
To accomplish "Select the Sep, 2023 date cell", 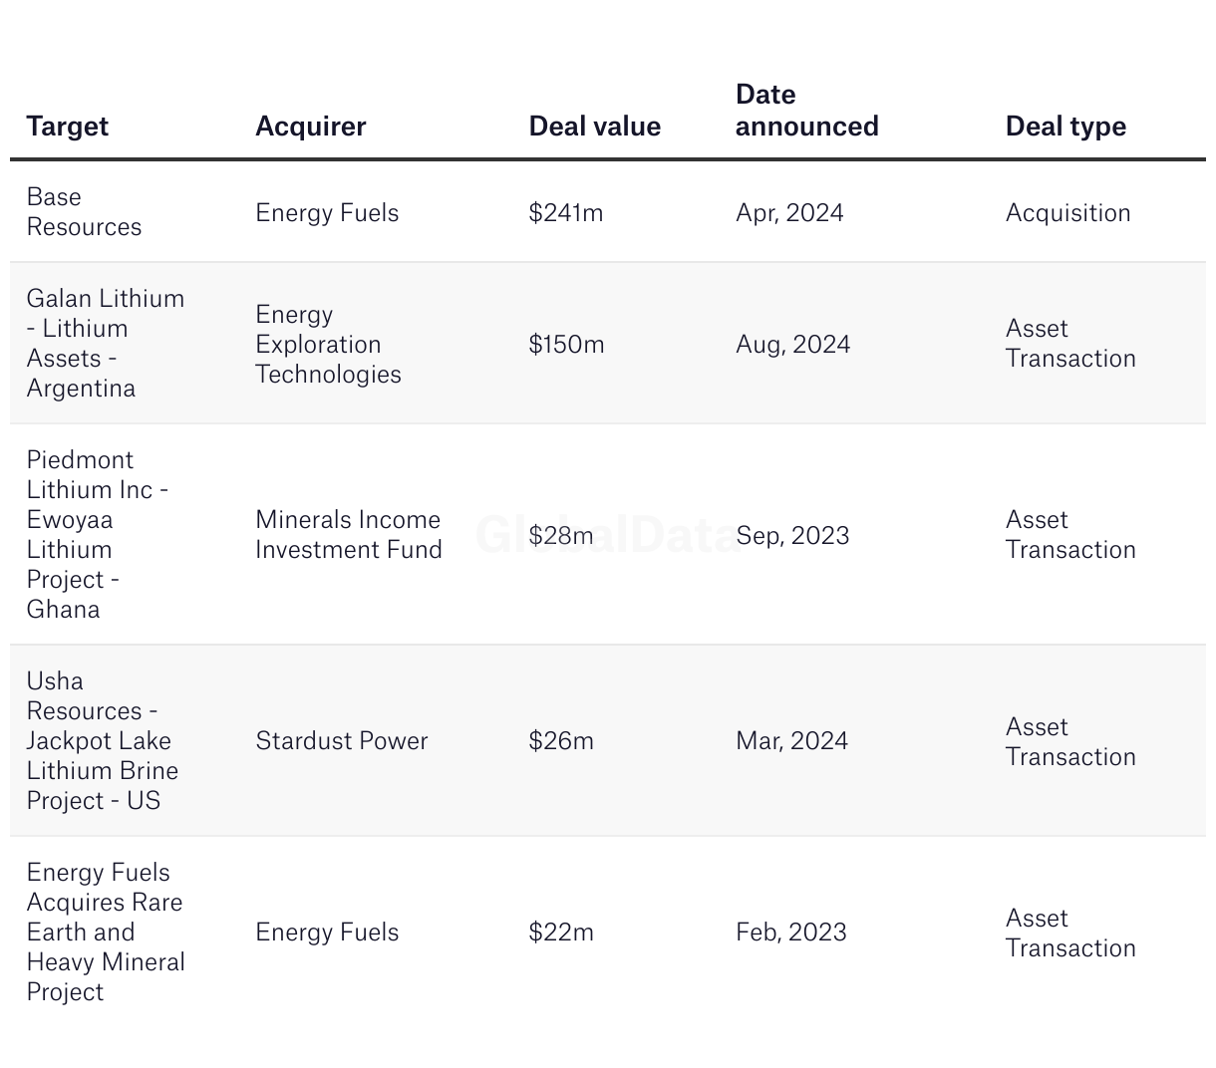I will point(792,536).
